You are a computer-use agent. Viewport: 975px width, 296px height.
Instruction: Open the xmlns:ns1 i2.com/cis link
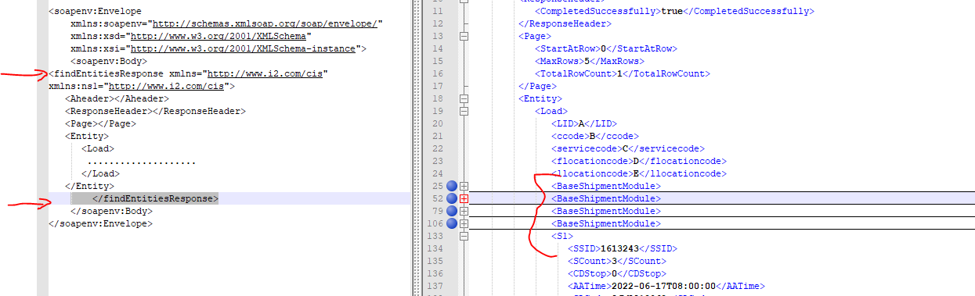[x=166, y=86]
